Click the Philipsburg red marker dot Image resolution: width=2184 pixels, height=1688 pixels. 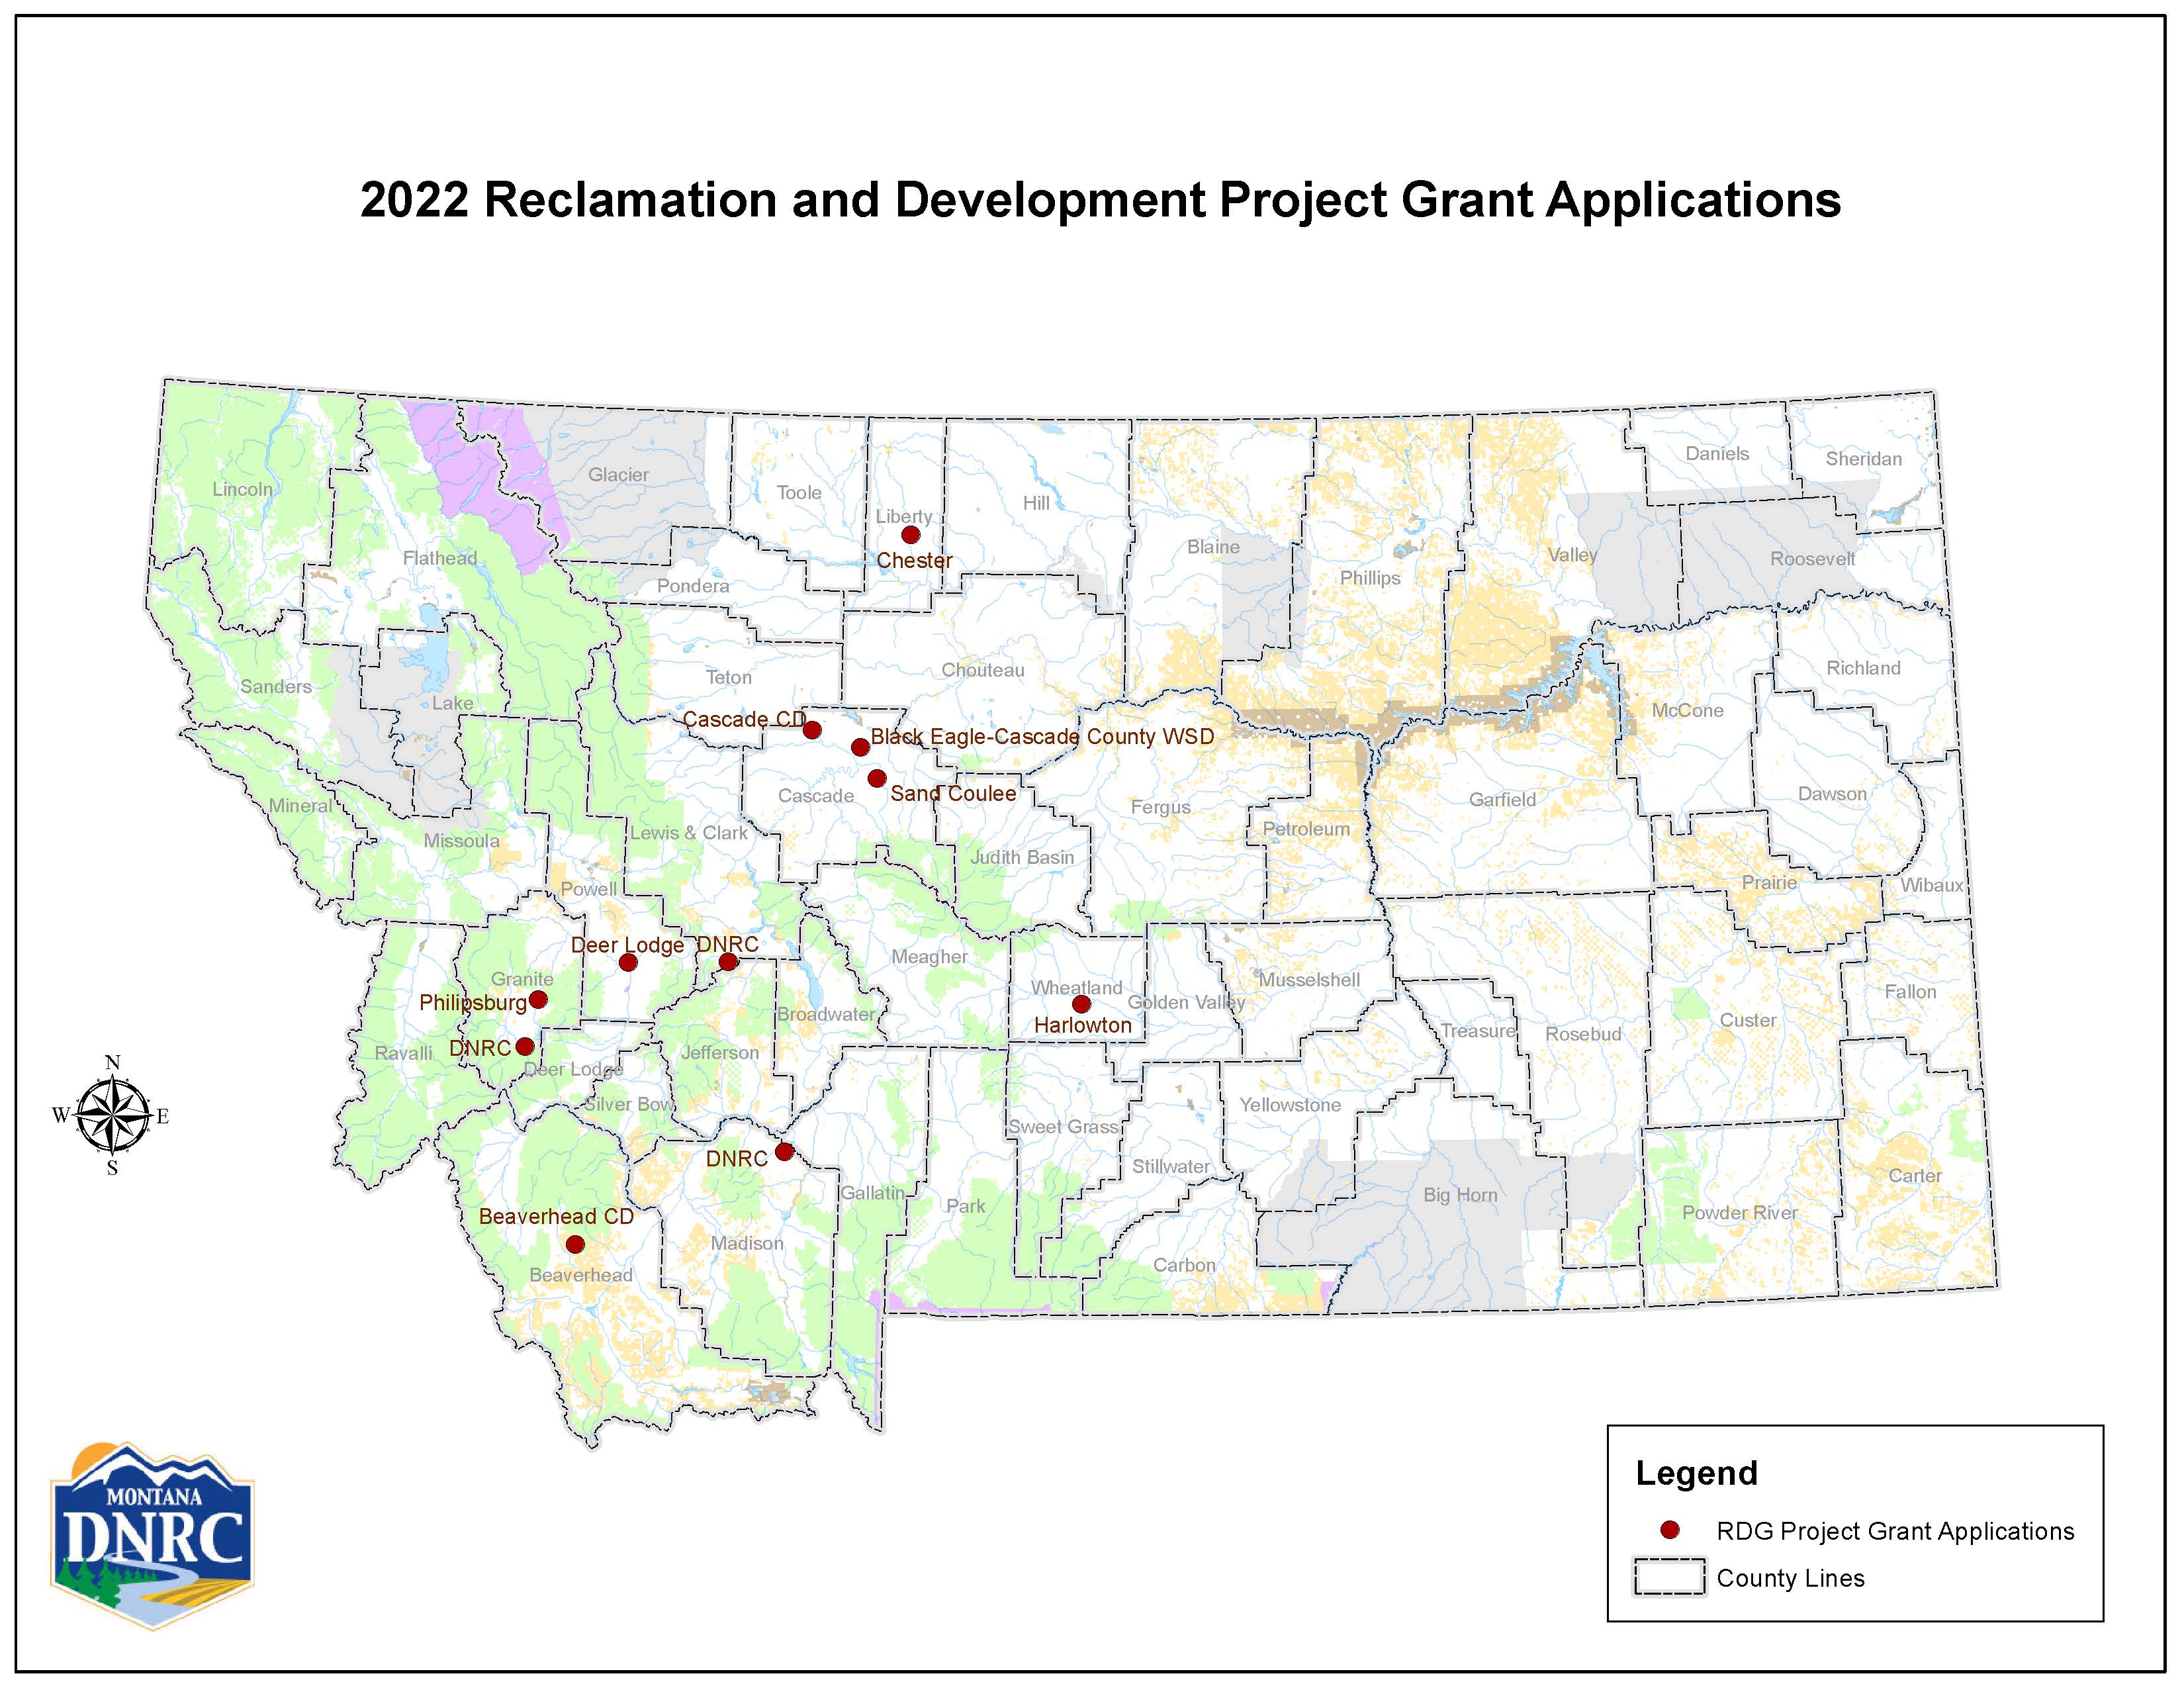538,999
